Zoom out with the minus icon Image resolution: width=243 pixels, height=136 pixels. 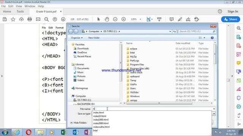click(115, 19)
